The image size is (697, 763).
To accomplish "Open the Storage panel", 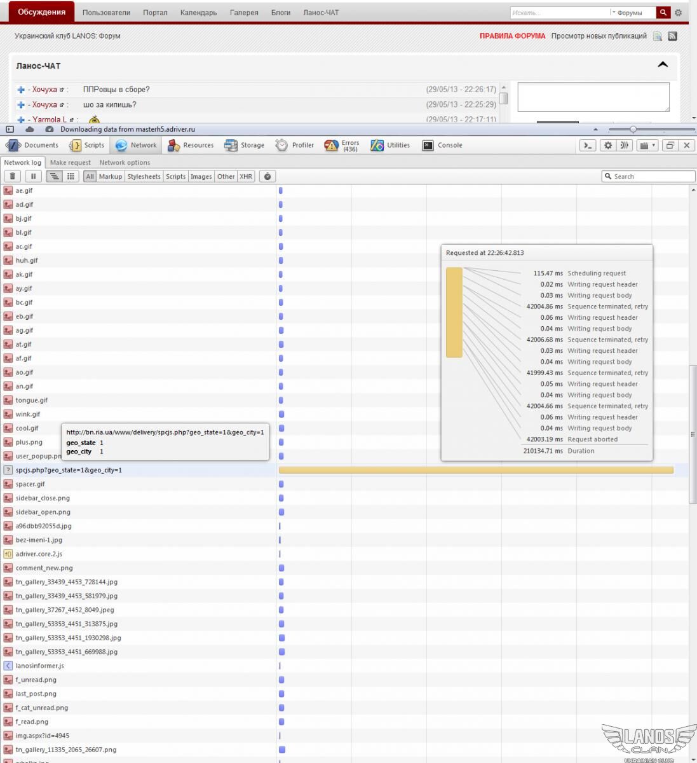I will (244, 145).
